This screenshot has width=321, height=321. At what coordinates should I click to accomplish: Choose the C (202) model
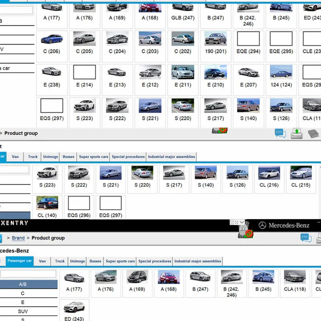tap(183, 46)
